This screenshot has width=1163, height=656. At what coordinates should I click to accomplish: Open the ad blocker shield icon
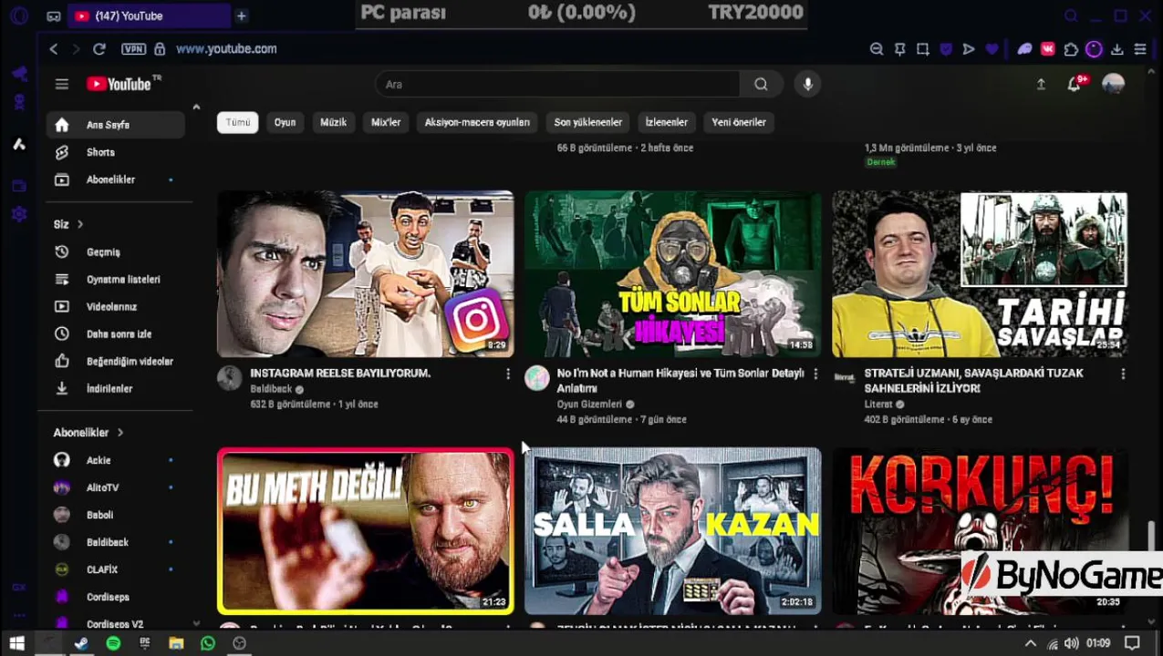coord(946,49)
